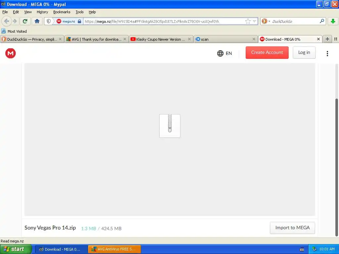
Task: Open the three-dot MEGA menu
Action: (x=327, y=53)
